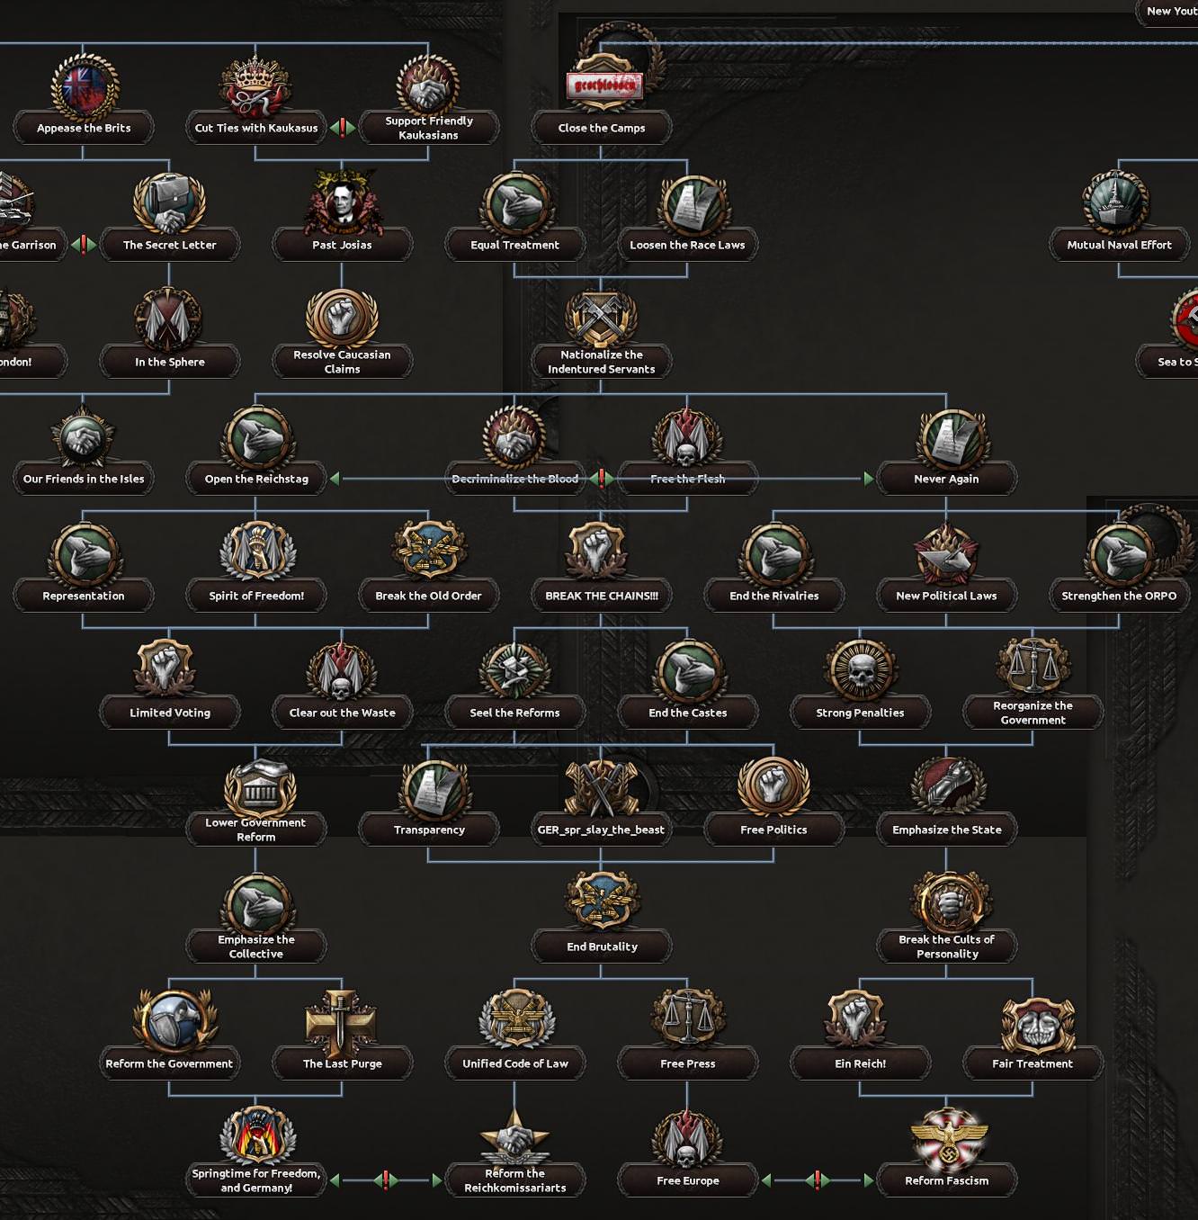Click the End Brutality focus label
The height and width of the screenshot is (1220, 1198).
coord(602,946)
